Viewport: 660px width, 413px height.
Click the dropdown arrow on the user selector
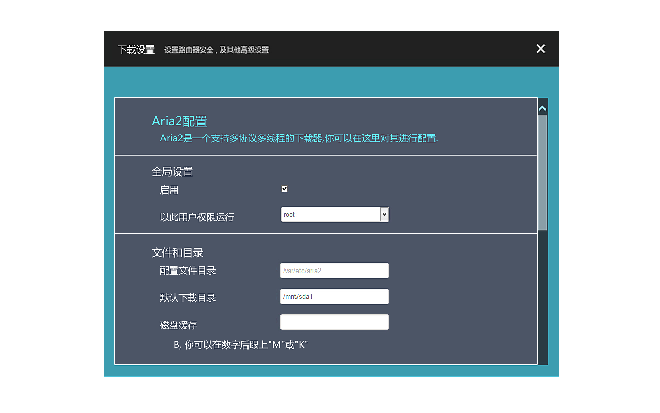(384, 214)
